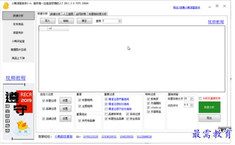This screenshot has width=235, height=145.
Task: Click the yellow duck app logo
Action: (x=6, y=6)
